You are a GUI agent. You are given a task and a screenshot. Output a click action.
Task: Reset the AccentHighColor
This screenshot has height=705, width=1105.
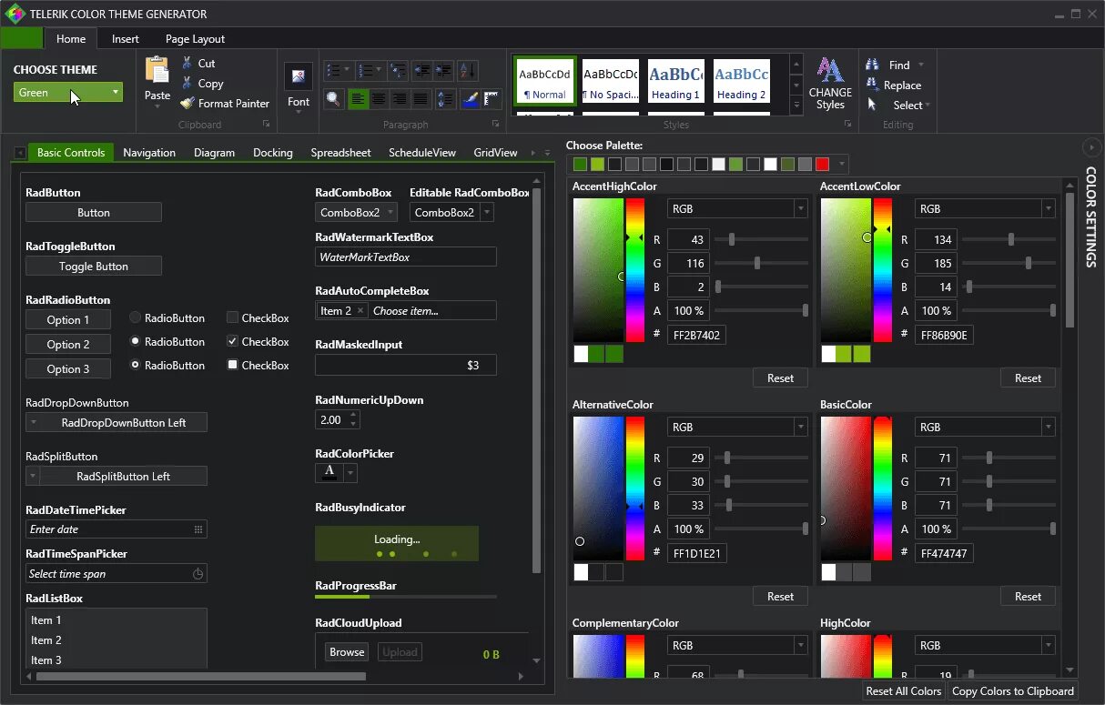[780, 378]
